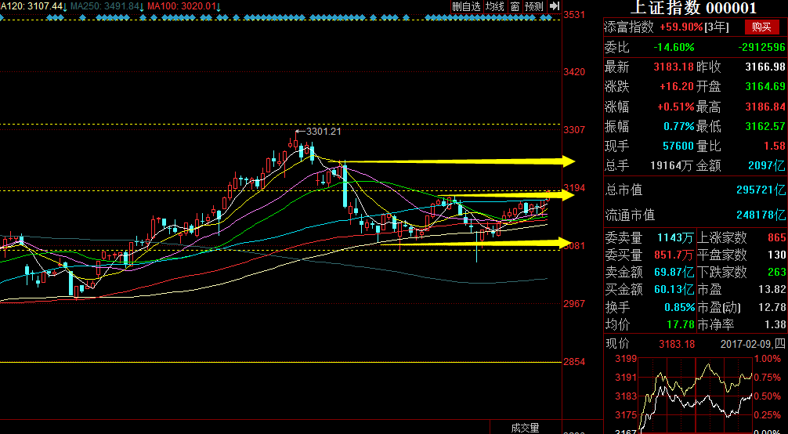788x434 pixels.
Task: Click the 委比 value -14.60%
Action: [x=674, y=48]
